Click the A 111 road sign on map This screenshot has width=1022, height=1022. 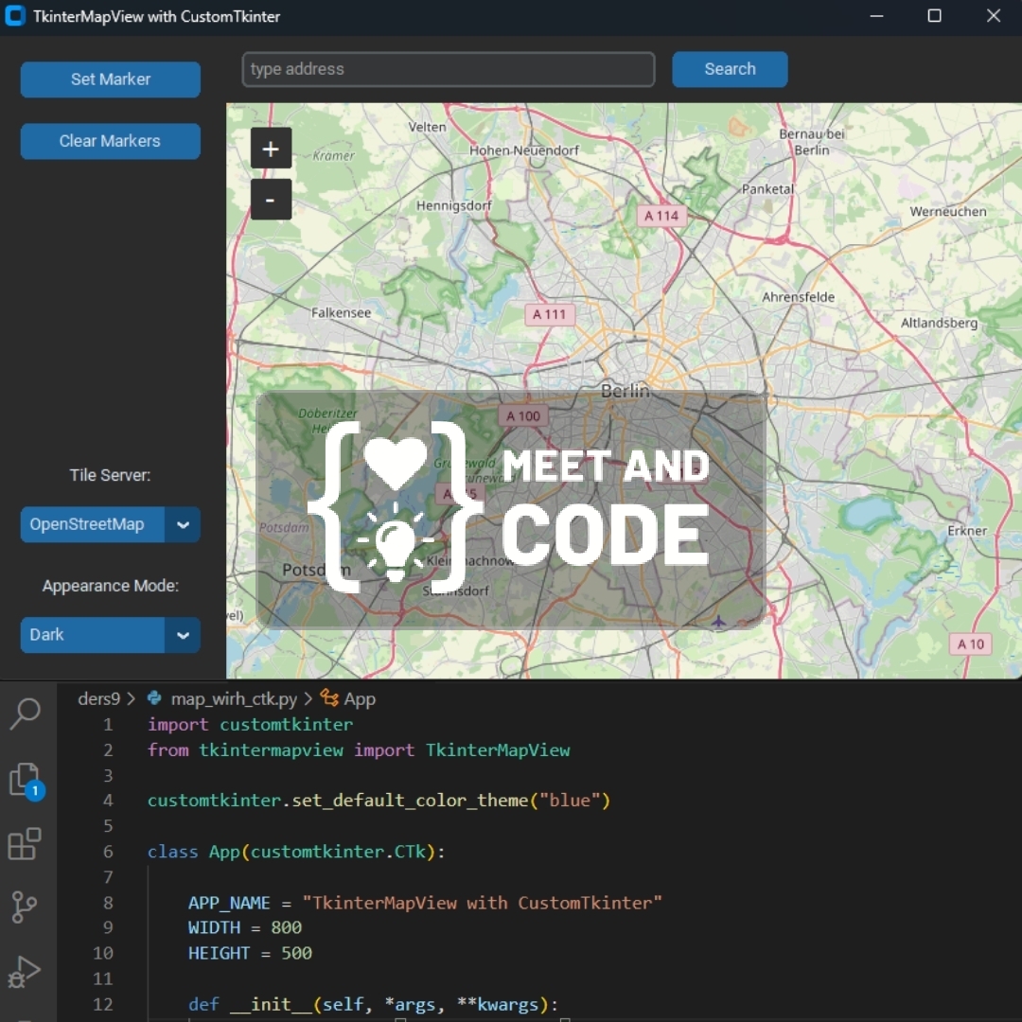click(x=550, y=315)
